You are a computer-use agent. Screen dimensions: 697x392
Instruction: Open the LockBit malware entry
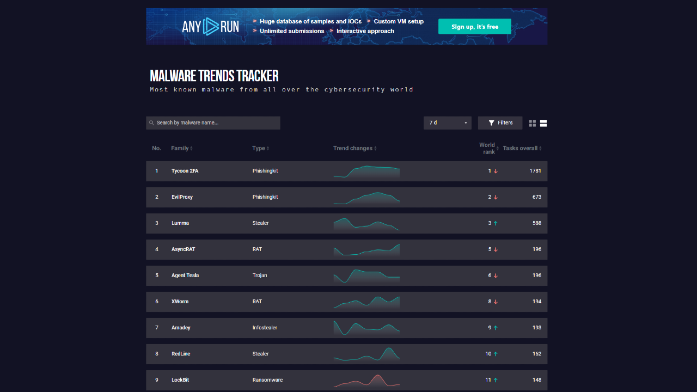tap(346, 380)
